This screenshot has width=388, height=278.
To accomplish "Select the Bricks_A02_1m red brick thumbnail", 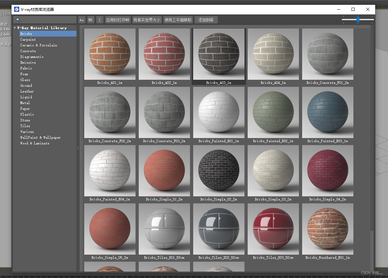I will pos(164,54).
